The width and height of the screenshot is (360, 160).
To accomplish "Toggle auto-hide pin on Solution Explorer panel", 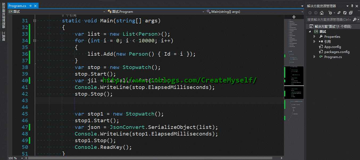I will (x=352, y=6).
